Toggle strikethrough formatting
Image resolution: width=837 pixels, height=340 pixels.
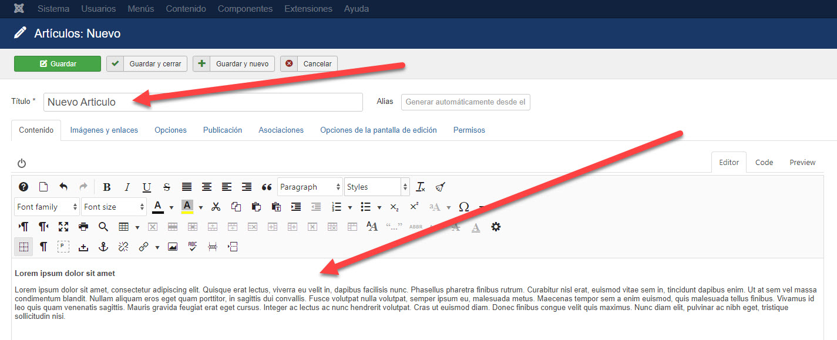coord(167,187)
